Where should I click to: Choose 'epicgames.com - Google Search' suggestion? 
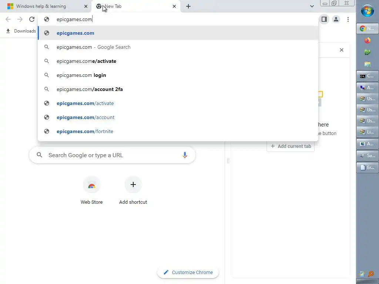[178, 47]
